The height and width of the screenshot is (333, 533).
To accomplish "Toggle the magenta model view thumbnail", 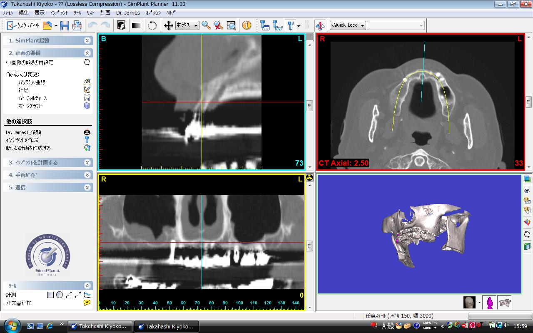I will pyautogui.click(x=490, y=302).
